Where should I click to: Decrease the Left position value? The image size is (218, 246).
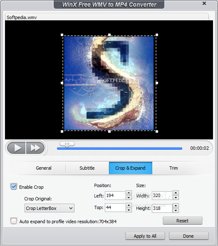(x=129, y=197)
